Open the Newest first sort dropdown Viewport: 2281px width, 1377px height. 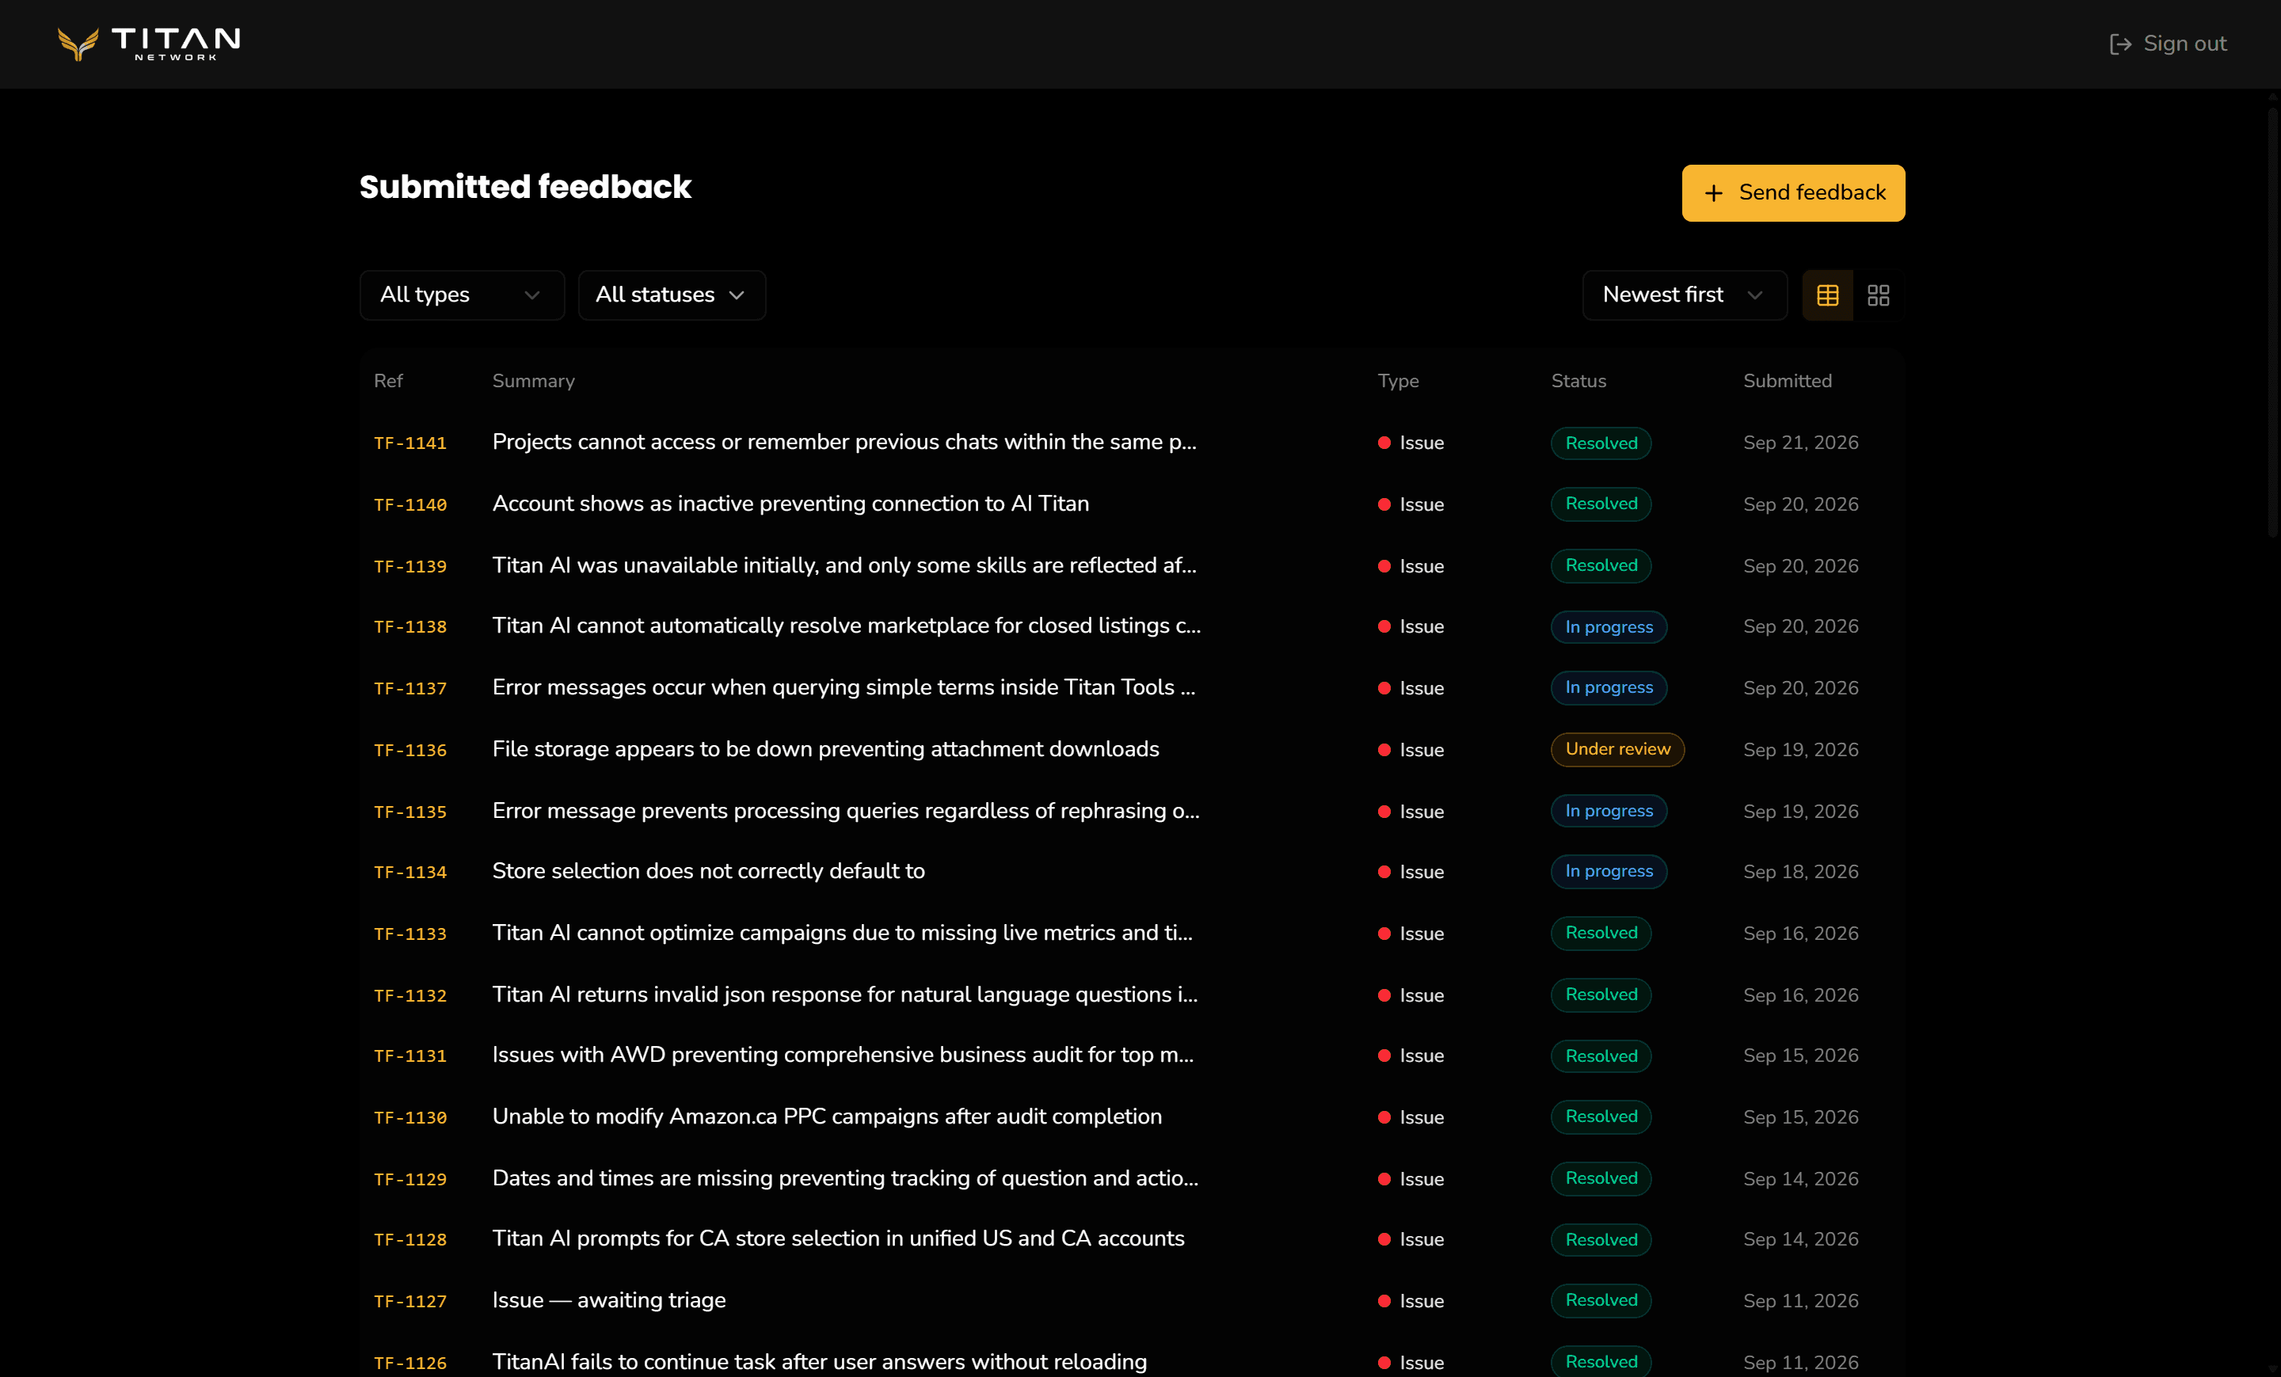[x=1684, y=295]
